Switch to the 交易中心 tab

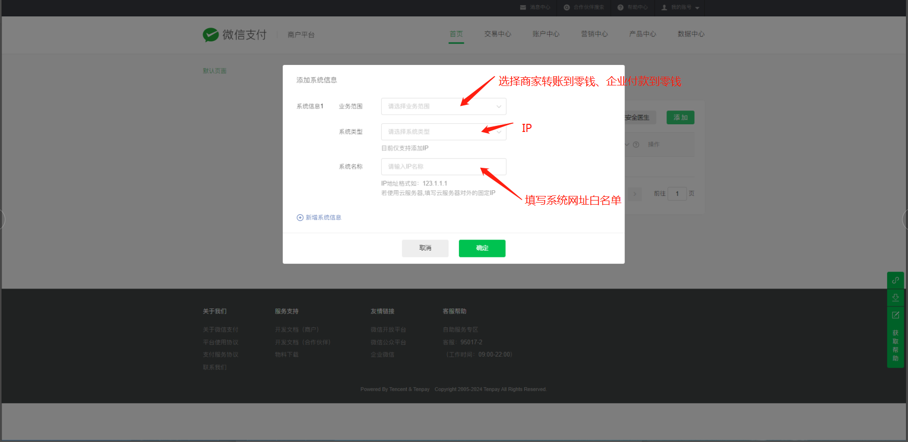[x=498, y=34]
